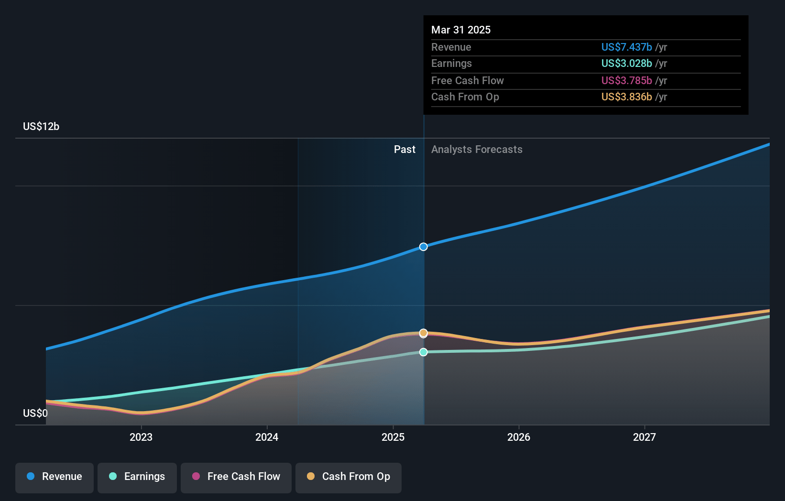Screen dimensions: 785x501
Task: Click the pink Free Cash Flow legend dot
Action: [x=196, y=476]
